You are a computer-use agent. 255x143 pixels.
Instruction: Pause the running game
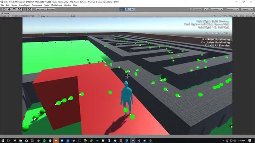pyautogui.click(x=127, y=10)
